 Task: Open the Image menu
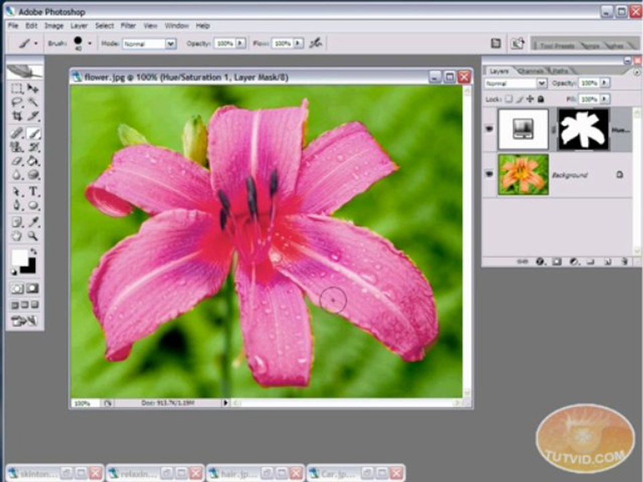(54, 25)
